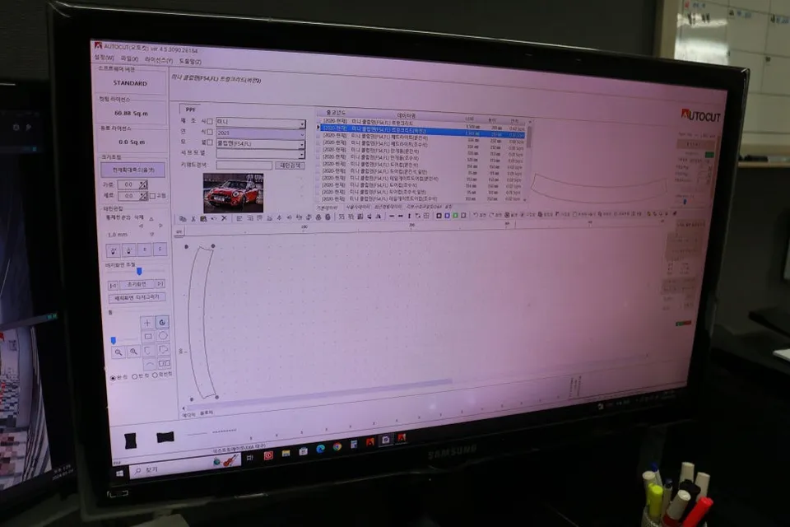Toggle the checkbox beside 제조사 label
This screenshot has height=527, width=790.
pyautogui.click(x=210, y=122)
